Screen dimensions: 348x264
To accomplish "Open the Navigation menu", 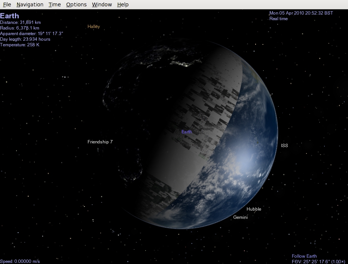I will 30,4.
